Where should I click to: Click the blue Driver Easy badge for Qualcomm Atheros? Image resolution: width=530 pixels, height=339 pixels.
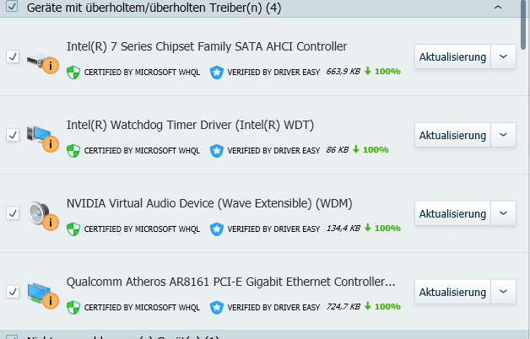[217, 307]
